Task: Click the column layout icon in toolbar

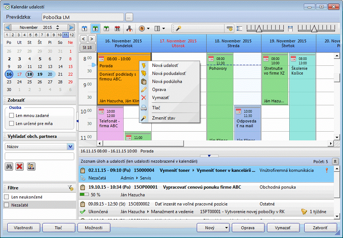Action: [x=157, y=29]
